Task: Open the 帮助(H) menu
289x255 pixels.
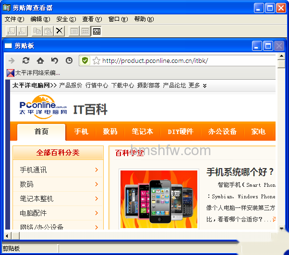Action: 144,19
